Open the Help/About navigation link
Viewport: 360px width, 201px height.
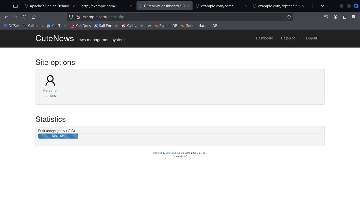[290, 38]
